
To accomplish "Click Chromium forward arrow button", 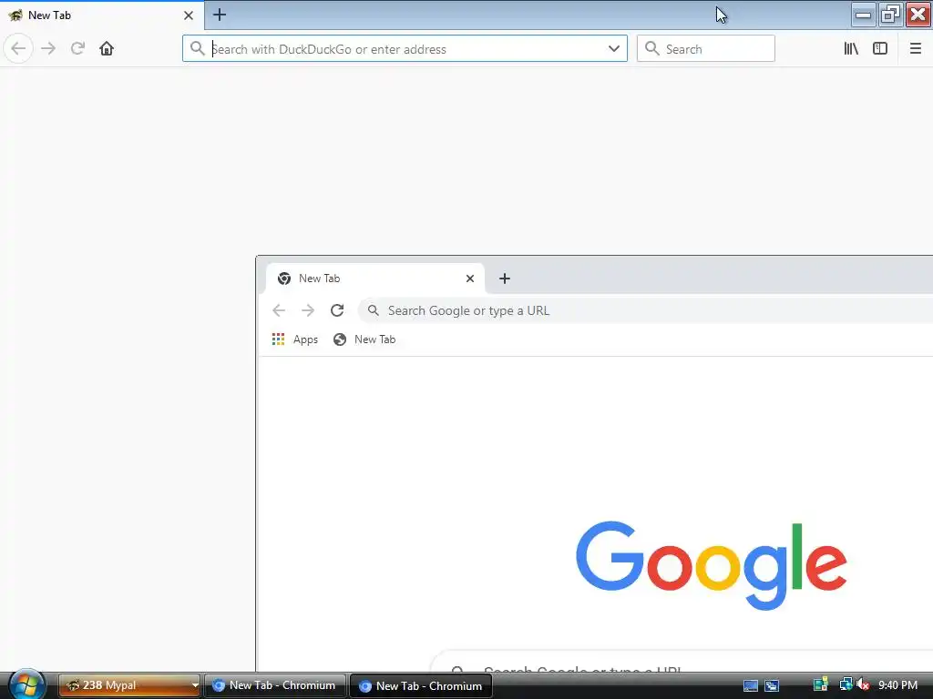I will [x=308, y=310].
